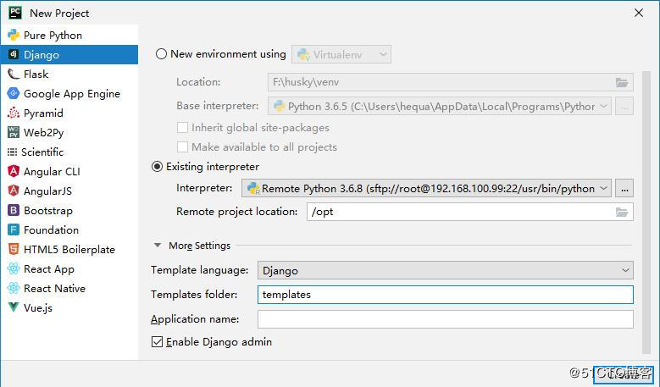Click the Pyramid project icon
The width and height of the screenshot is (660, 387).
coord(14,113)
